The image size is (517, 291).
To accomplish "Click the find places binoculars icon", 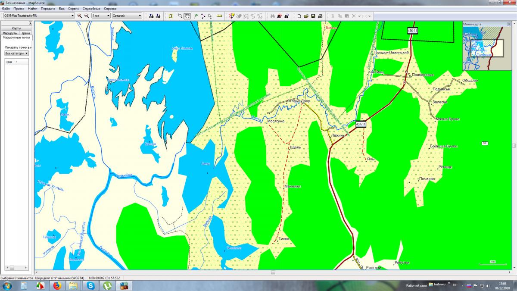I will pos(273,16).
